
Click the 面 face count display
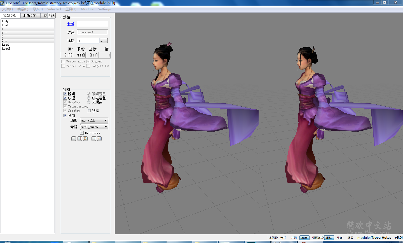[x=67, y=55]
